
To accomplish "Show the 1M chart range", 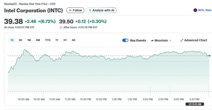I will click(x=29, y=40).
